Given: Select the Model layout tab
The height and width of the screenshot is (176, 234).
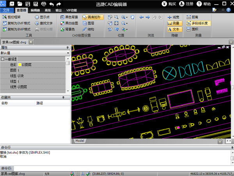Looking at the screenshot, I should [x=80, y=141].
